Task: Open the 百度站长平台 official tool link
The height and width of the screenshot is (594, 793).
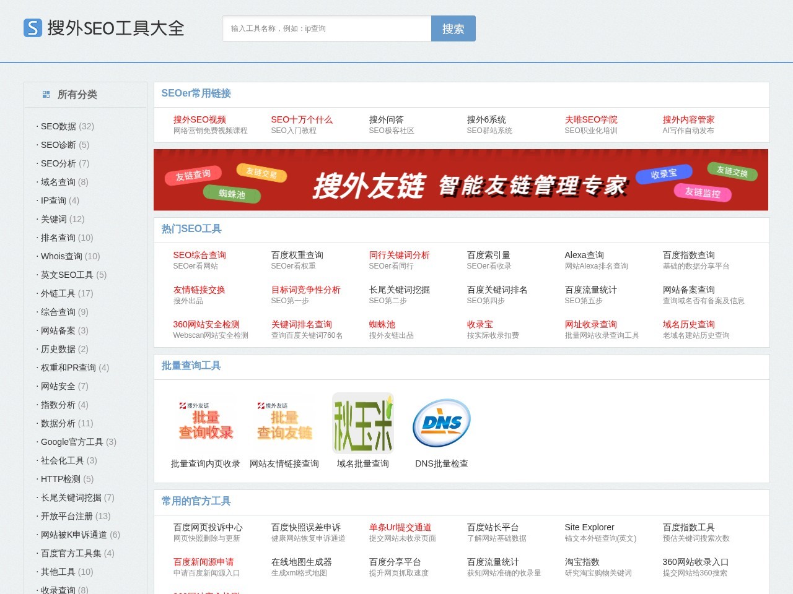Action: pyautogui.click(x=493, y=527)
